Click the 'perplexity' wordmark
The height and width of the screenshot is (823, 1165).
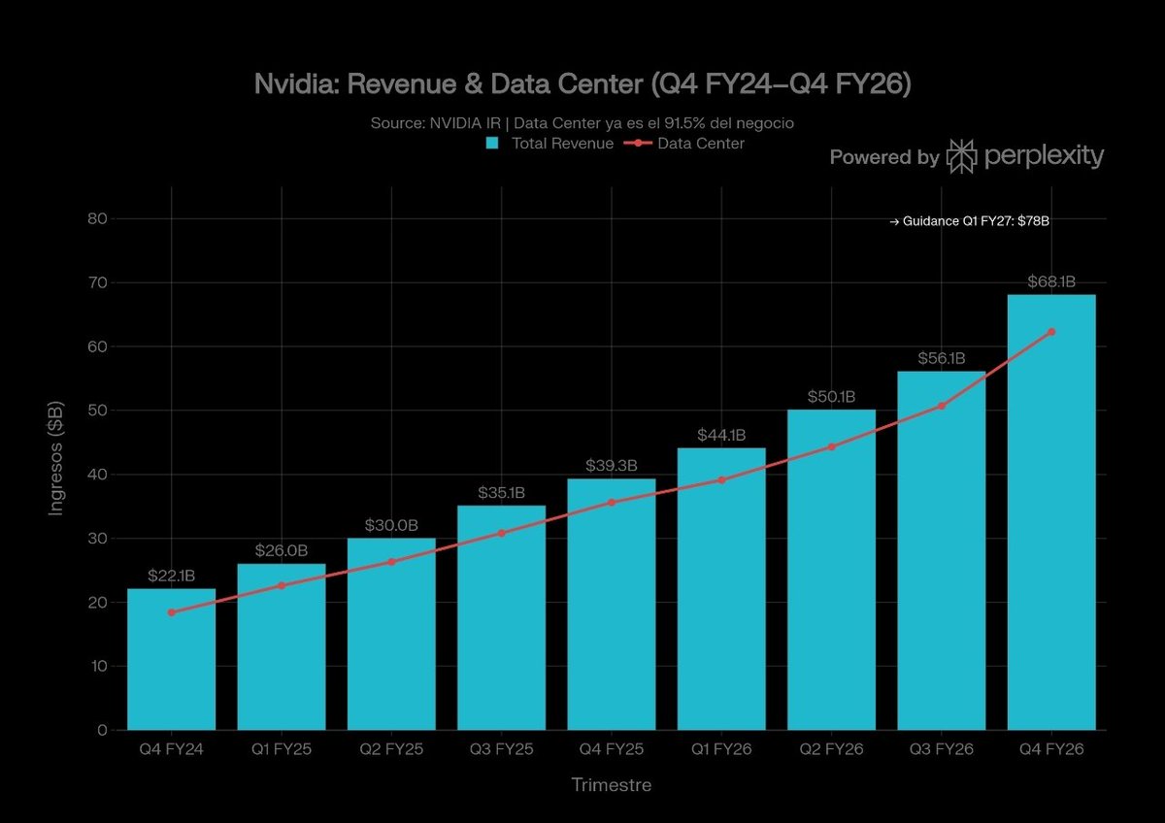click(x=1045, y=157)
